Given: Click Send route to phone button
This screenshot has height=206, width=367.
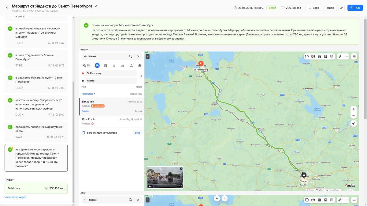Looking at the screenshot, I should pyautogui.click(x=138, y=133).
